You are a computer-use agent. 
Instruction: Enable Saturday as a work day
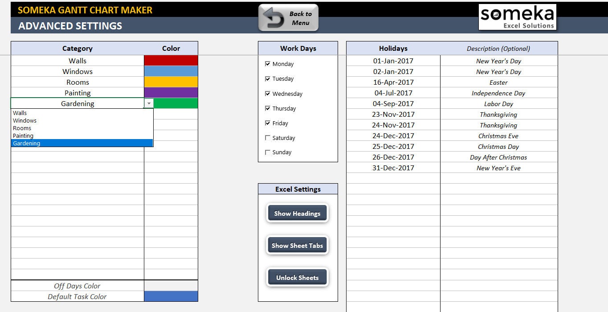[x=268, y=138]
